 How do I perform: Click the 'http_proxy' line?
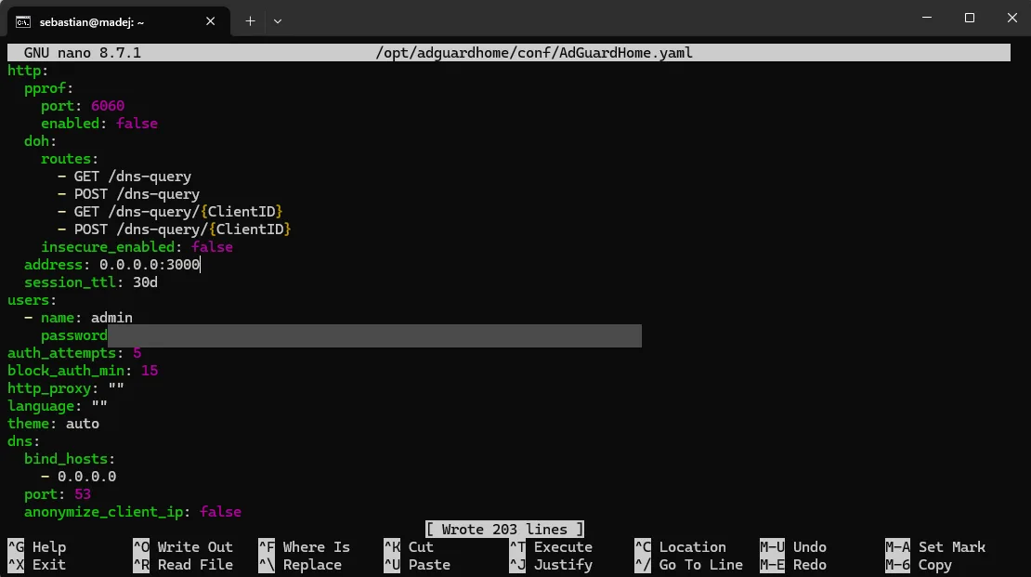(x=66, y=388)
